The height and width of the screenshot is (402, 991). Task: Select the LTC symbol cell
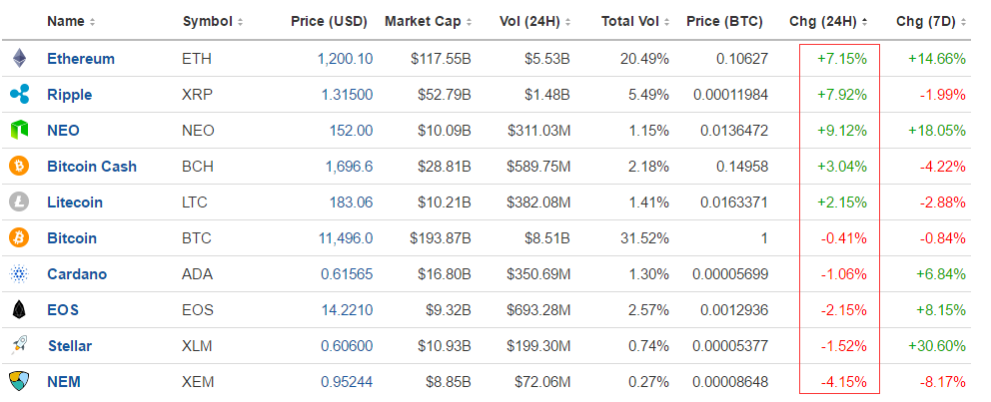point(195,202)
